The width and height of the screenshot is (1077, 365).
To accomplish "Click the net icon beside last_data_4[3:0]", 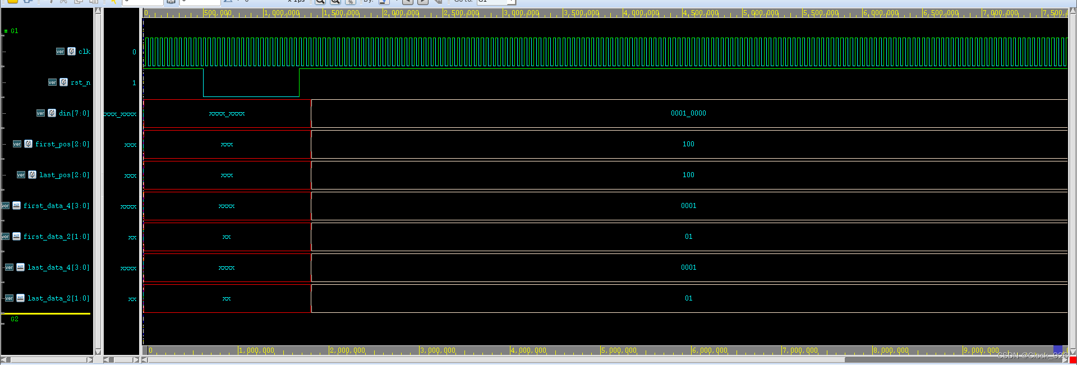I will pyautogui.click(x=21, y=267).
